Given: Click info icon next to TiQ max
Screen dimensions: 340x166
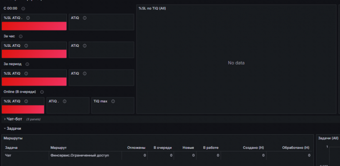Looking at the screenshot, I should (x=113, y=101).
